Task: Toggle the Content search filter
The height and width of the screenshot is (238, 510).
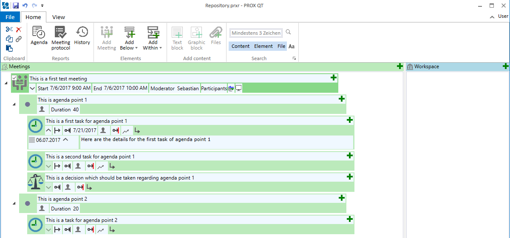Action: 241,46
